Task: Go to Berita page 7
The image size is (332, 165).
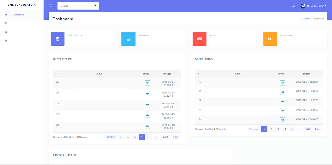Action: pos(149,137)
